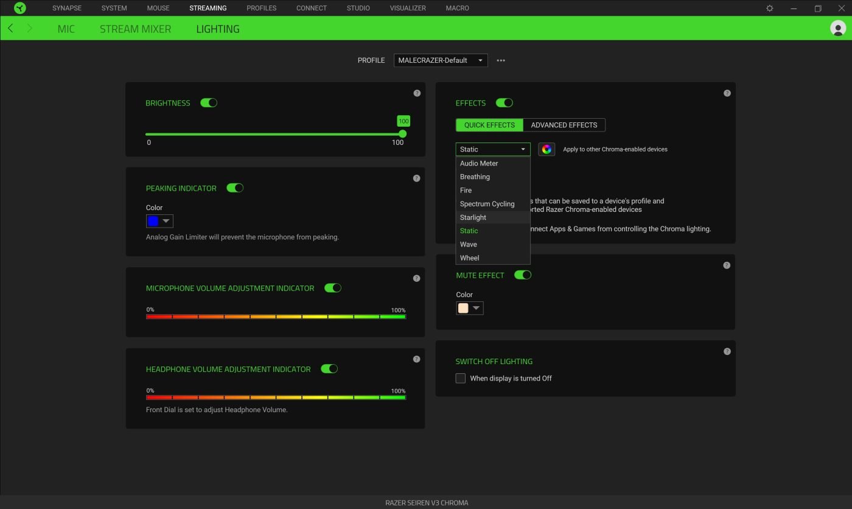Click the Chroma color wheel icon
This screenshot has width=852, height=509.
point(546,149)
